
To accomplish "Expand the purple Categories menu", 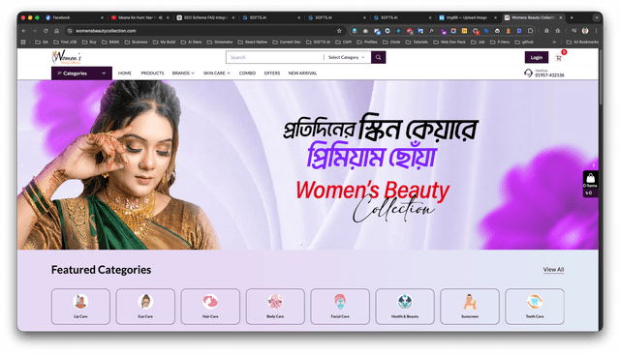I will 81,74.
